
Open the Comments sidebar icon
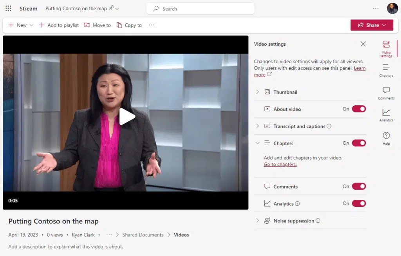[x=386, y=93]
